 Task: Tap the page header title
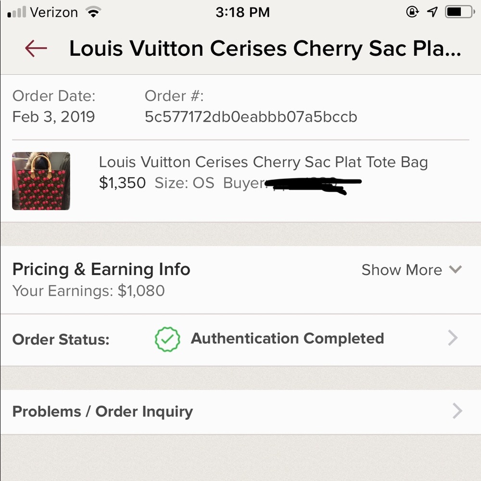tap(265, 49)
